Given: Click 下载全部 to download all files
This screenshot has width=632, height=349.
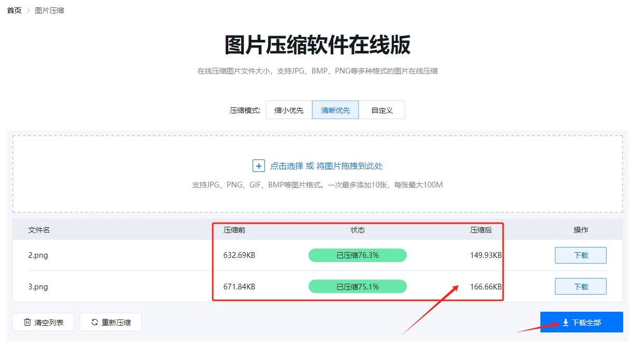Looking at the screenshot, I should [581, 322].
